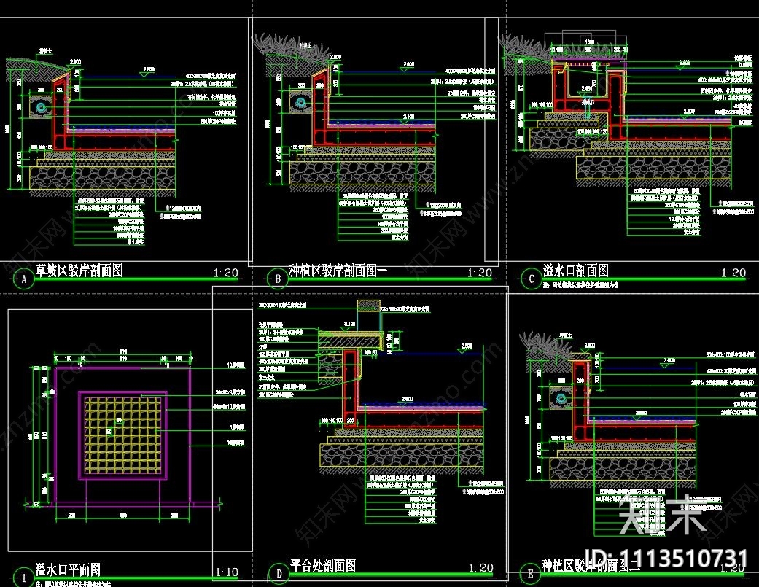Select the drain pipe circle in section E
This screenshot has height=587, width=759.
[x=561, y=399]
